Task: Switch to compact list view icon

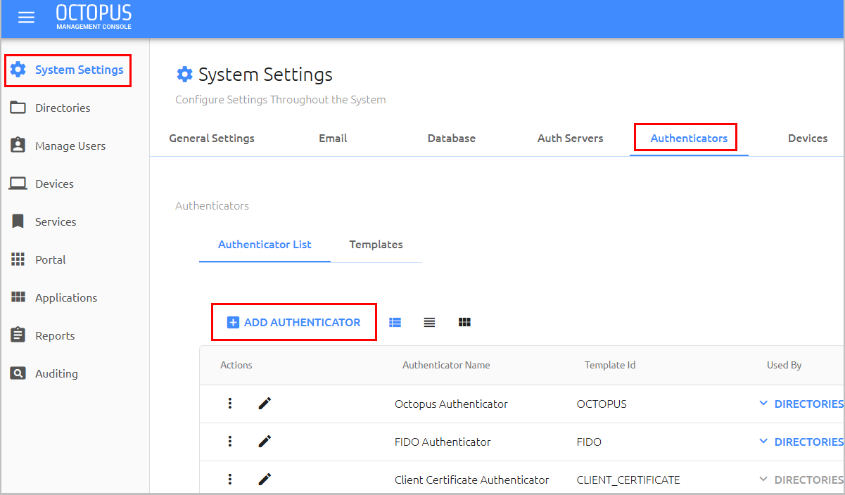Action: [x=429, y=322]
